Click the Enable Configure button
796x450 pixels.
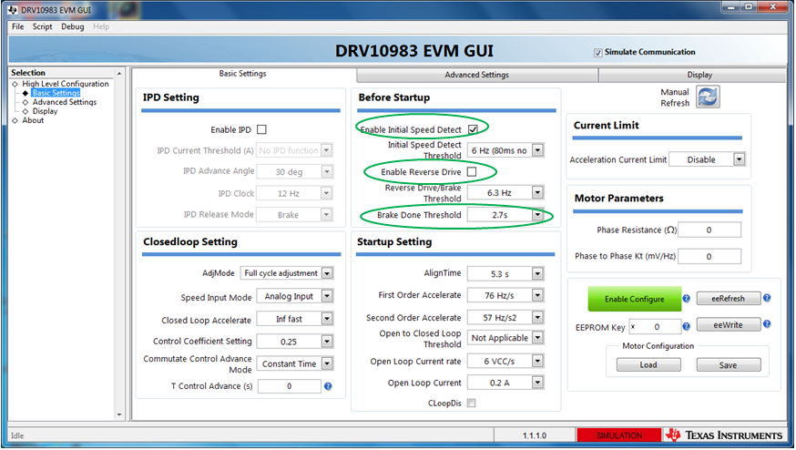[x=635, y=299]
